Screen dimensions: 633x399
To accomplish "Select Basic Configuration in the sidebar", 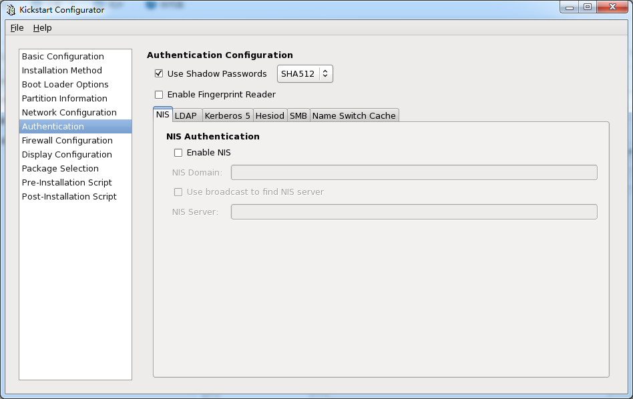I will point(75,57).
